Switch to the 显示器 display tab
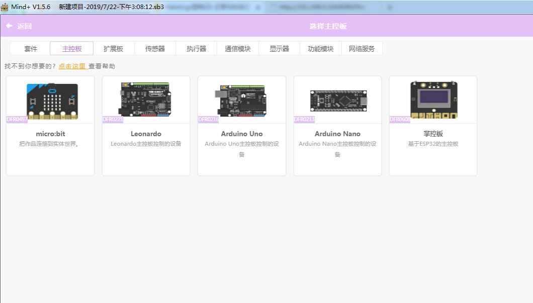This screenshot has width=533, height=303. (279, 49)
